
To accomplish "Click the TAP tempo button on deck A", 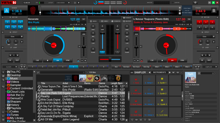I will coord(84,19).
